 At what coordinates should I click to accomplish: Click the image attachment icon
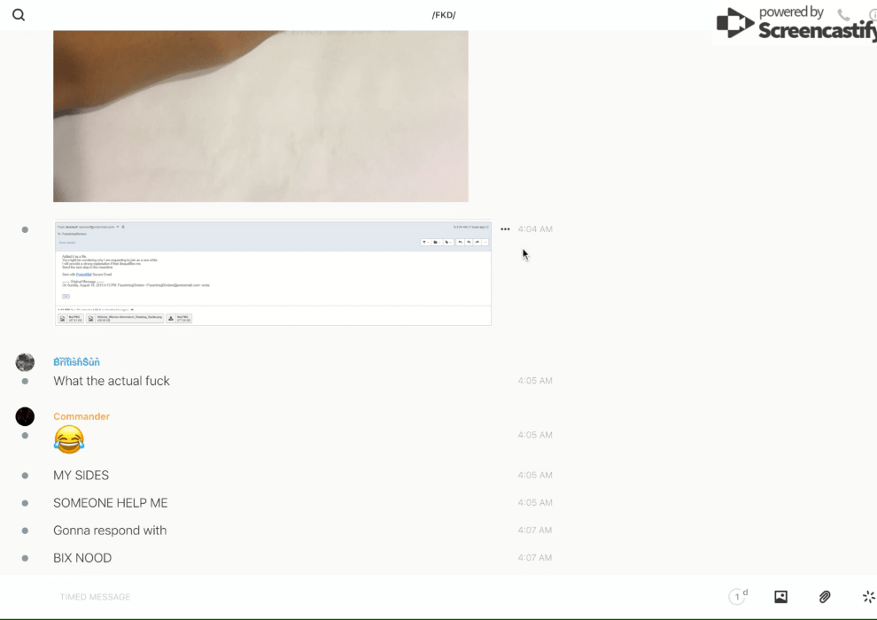tap(780, 597)
